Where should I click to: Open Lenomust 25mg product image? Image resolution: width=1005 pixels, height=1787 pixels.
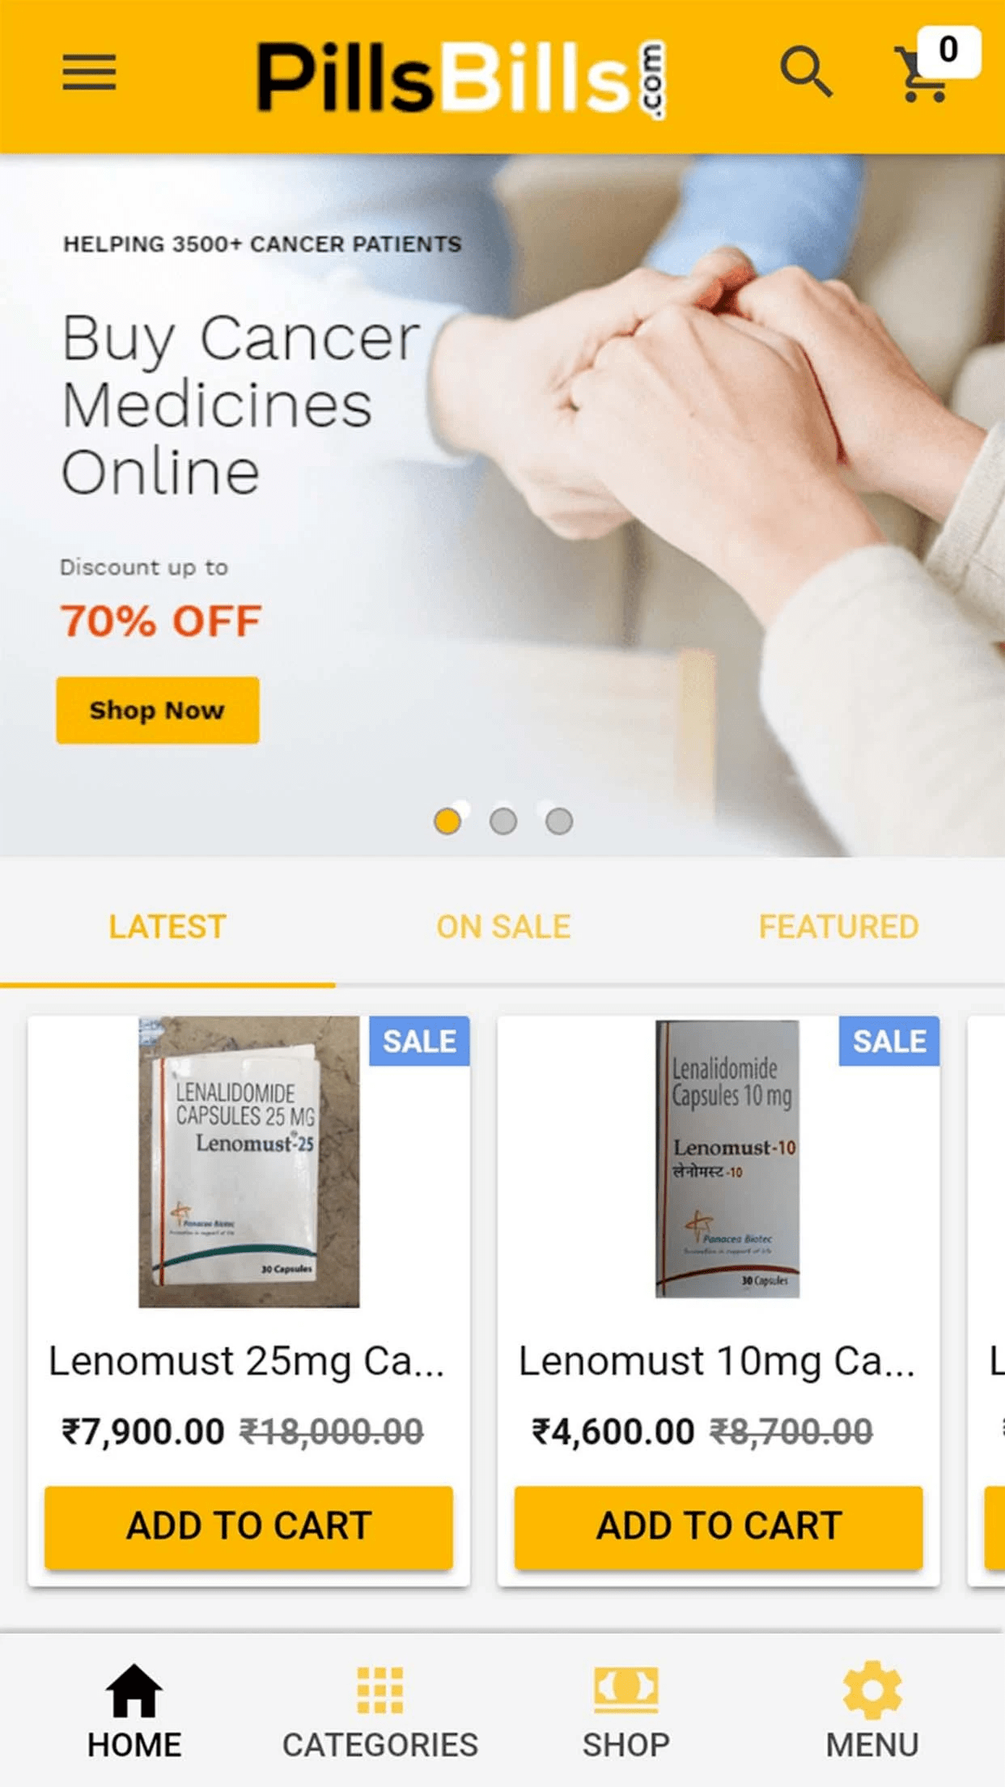coord(249,1161)
